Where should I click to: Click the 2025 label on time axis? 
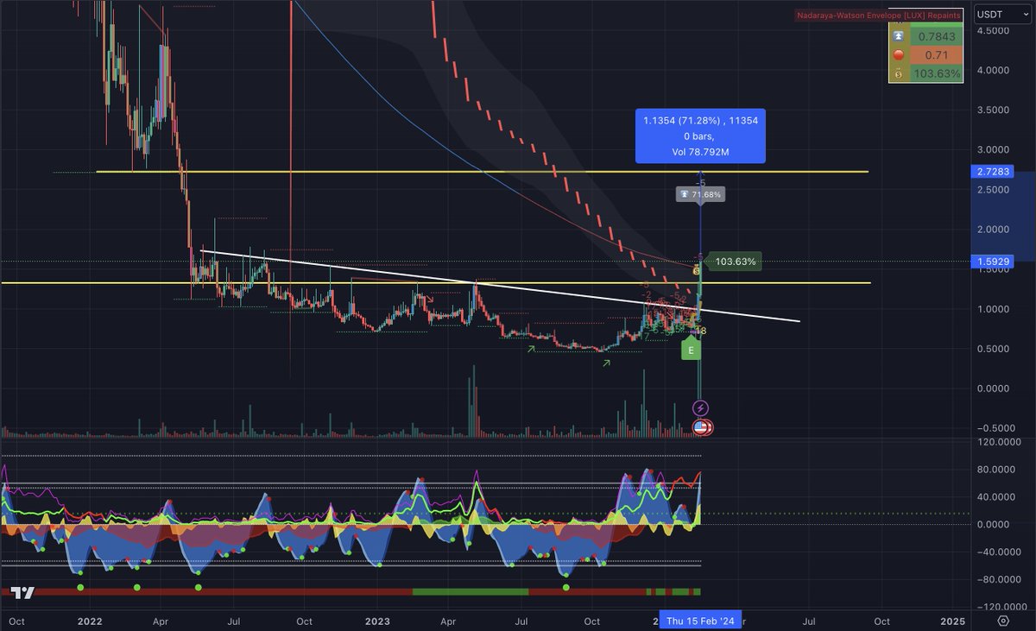[x=953, y=621]
